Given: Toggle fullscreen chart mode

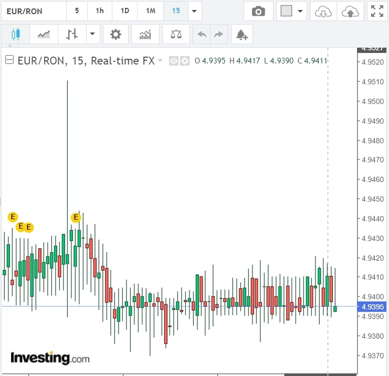Looking at the screenshot, I should tap(376, 11).
